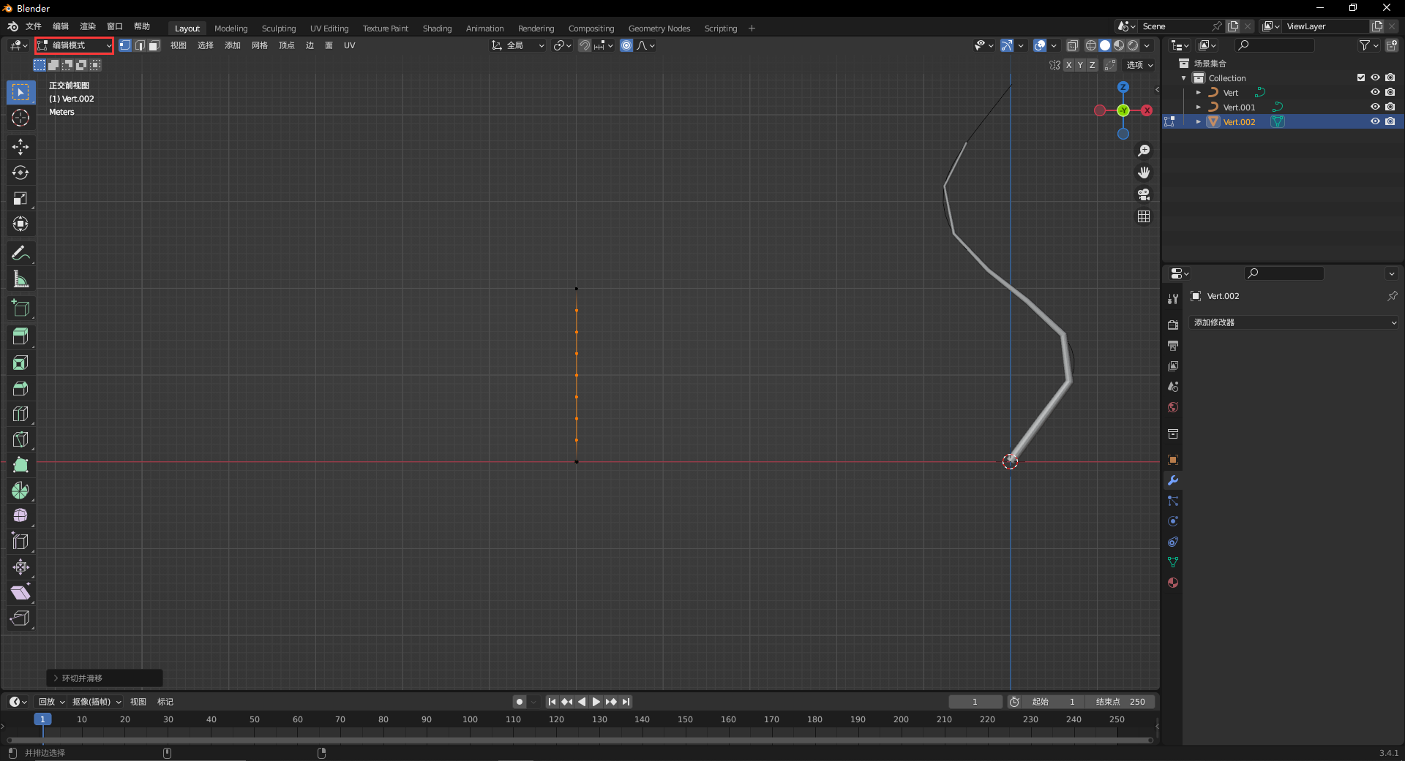Open the 编辑模式 mode dropdown
The width and height of the screenshot is (1405, 761).
75,45
